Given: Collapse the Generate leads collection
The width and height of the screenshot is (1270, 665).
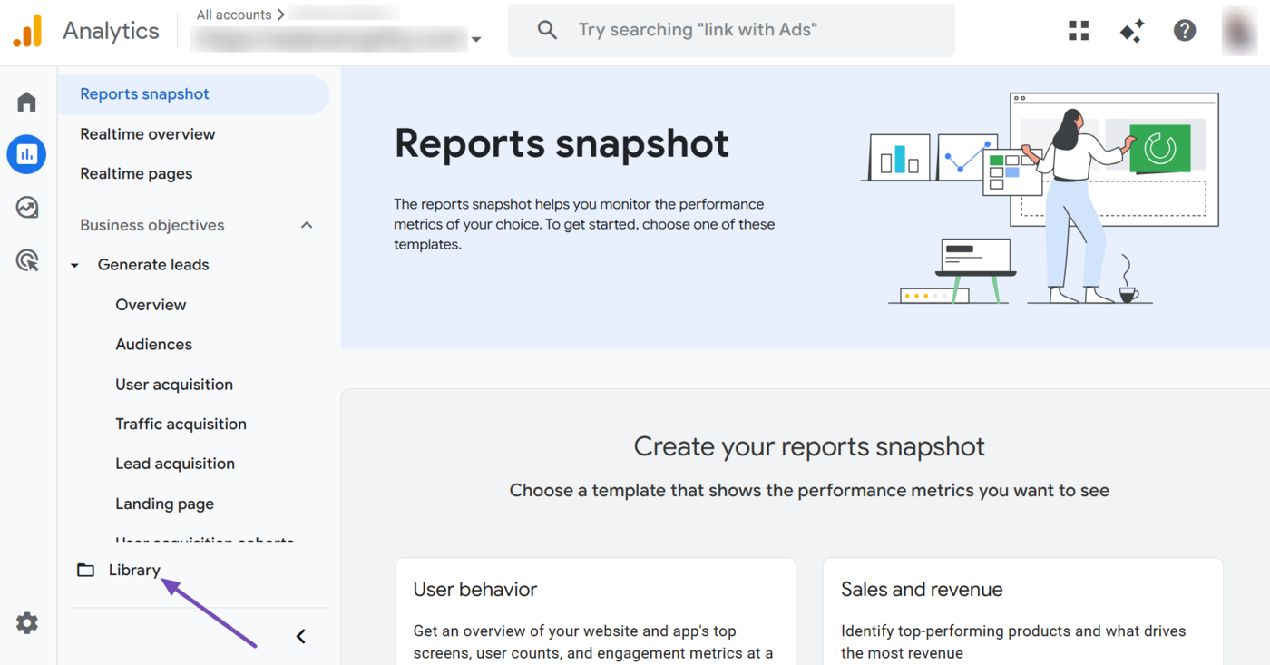Looking at the screenshot, I should point(74,265).
